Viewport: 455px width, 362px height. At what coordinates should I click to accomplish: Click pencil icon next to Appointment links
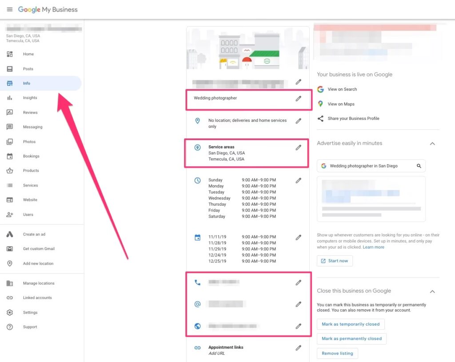pyautogui.click(x=299, y=348)
